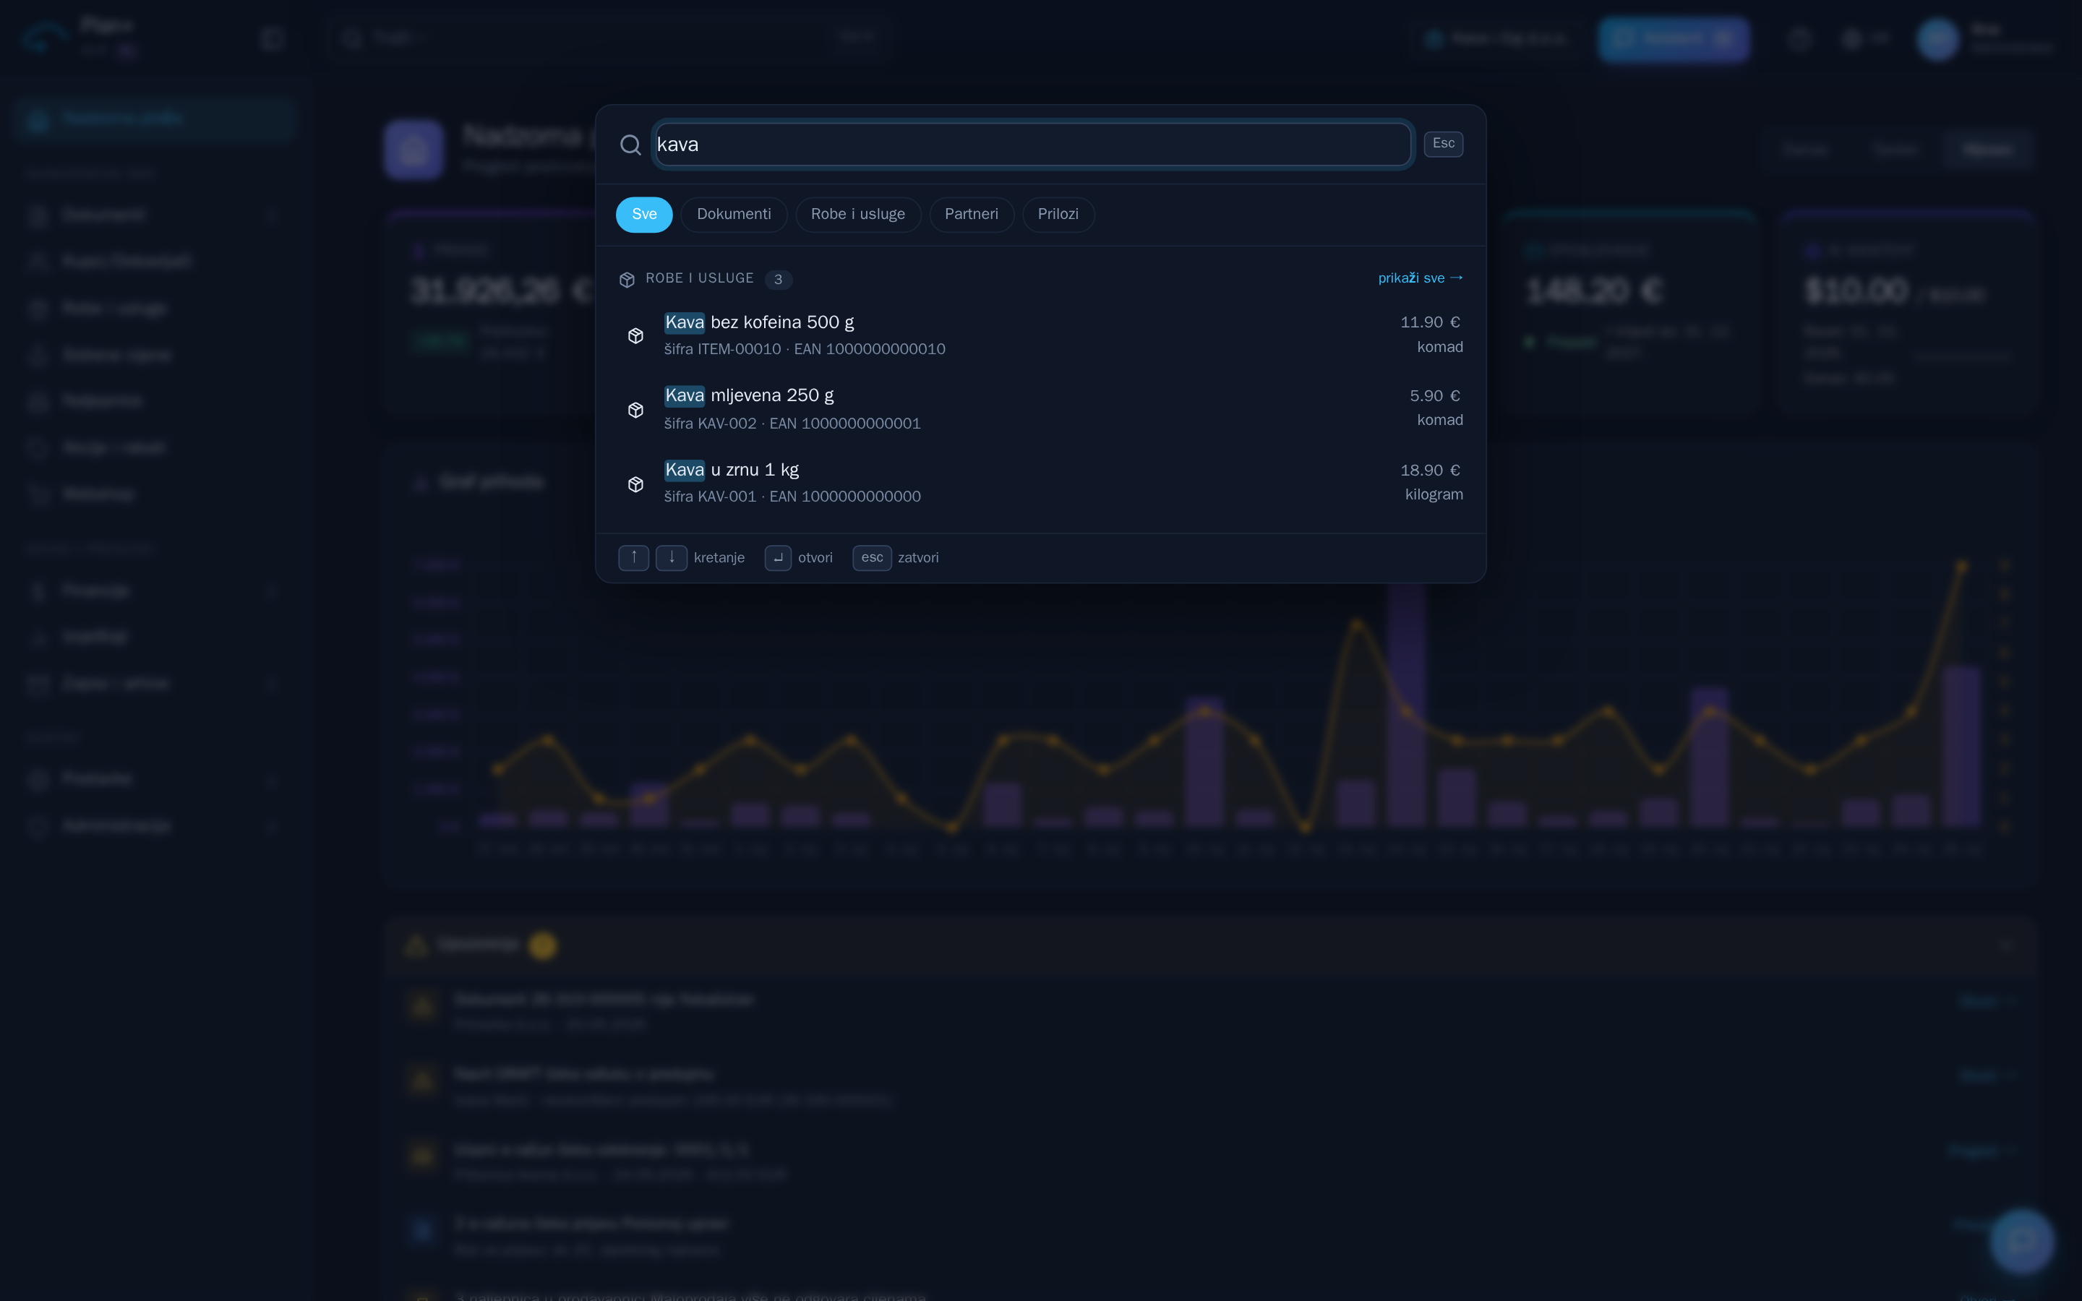
Task: Click the zatvori hint label
Action: (x=918, y=557)
